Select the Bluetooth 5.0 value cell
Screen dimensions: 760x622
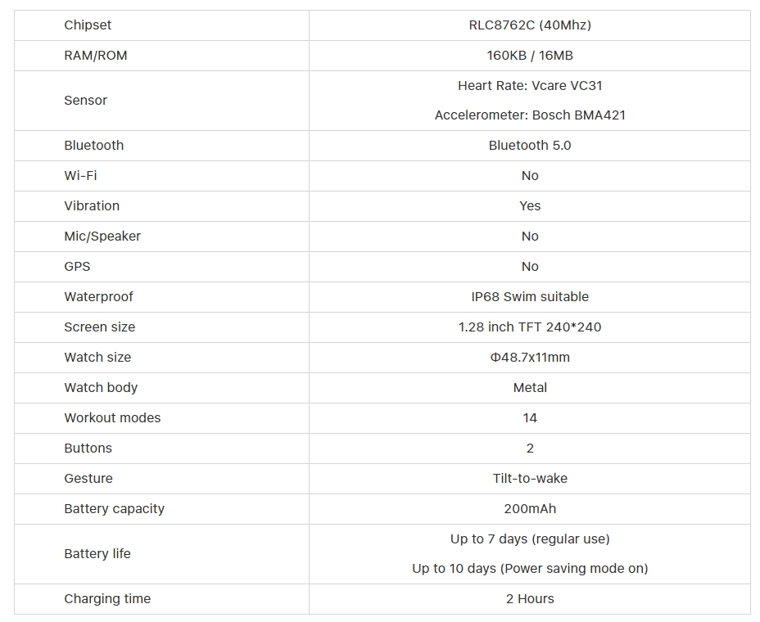coord(530,146)
